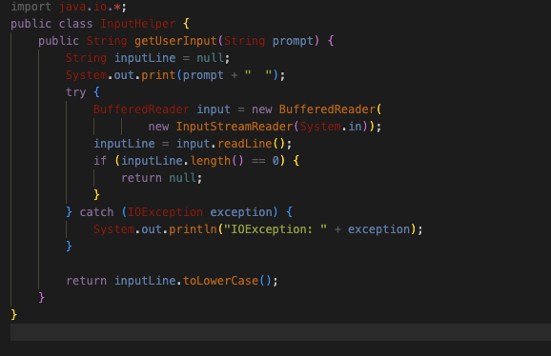Image resolution: width=551 pixels, height=356 pixels.
Task: Click 'InputStreamReader' constructor name
Action: point(235,127)
